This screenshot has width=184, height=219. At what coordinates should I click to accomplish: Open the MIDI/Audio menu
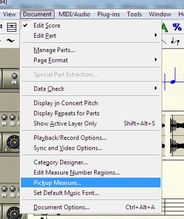click(x=74, y=14)
